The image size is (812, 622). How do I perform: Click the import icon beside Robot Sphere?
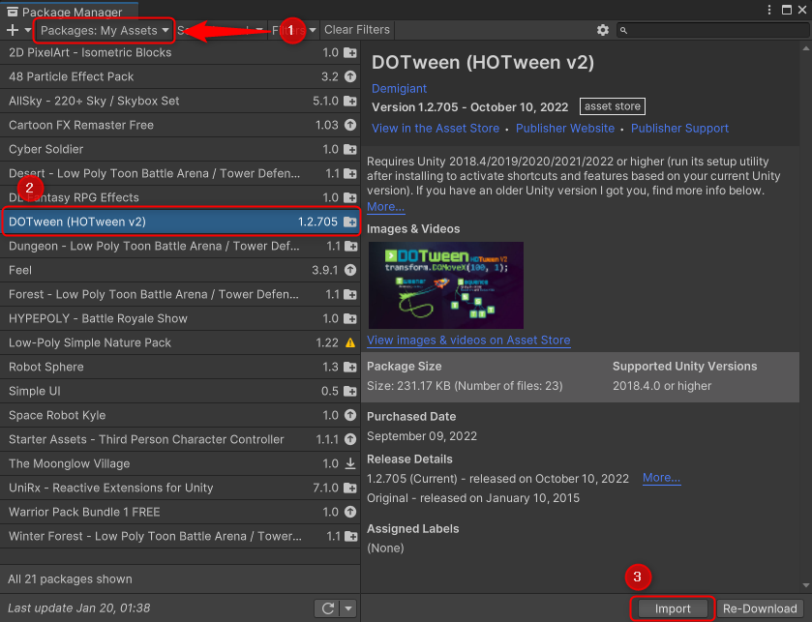[x=349, y=367]
